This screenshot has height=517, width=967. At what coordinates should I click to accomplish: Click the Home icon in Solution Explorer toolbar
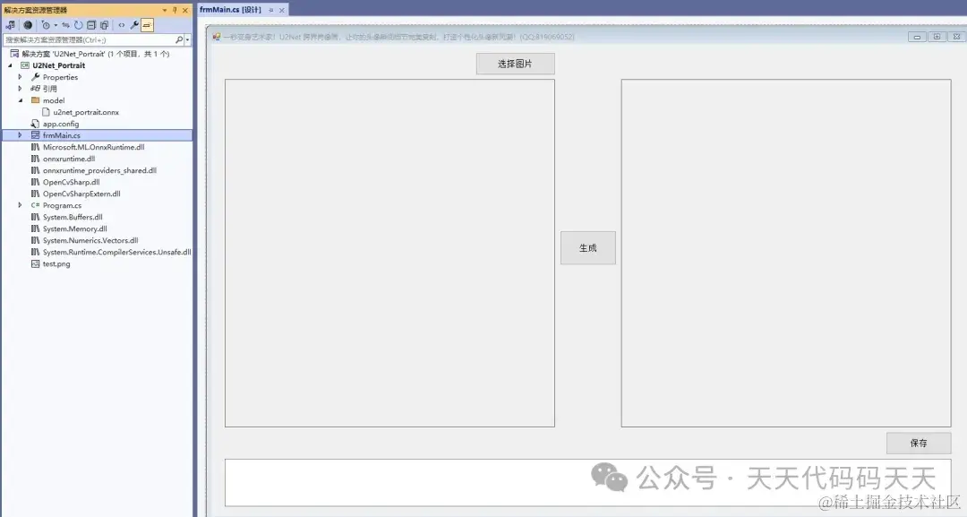click(28, 26)
